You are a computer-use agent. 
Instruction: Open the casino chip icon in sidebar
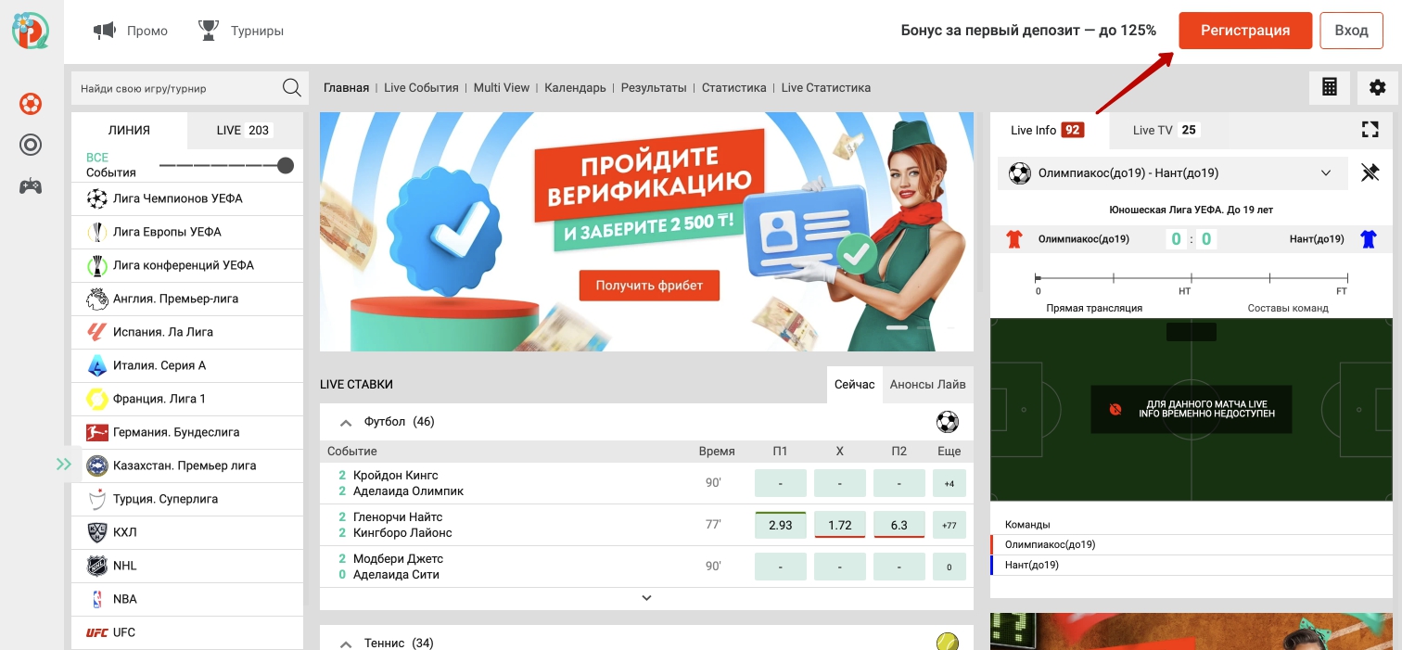[31, 145]
